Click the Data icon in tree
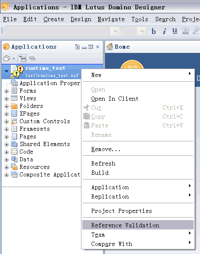200x254 pixels. pyautogui.click(x=14, y=159)
